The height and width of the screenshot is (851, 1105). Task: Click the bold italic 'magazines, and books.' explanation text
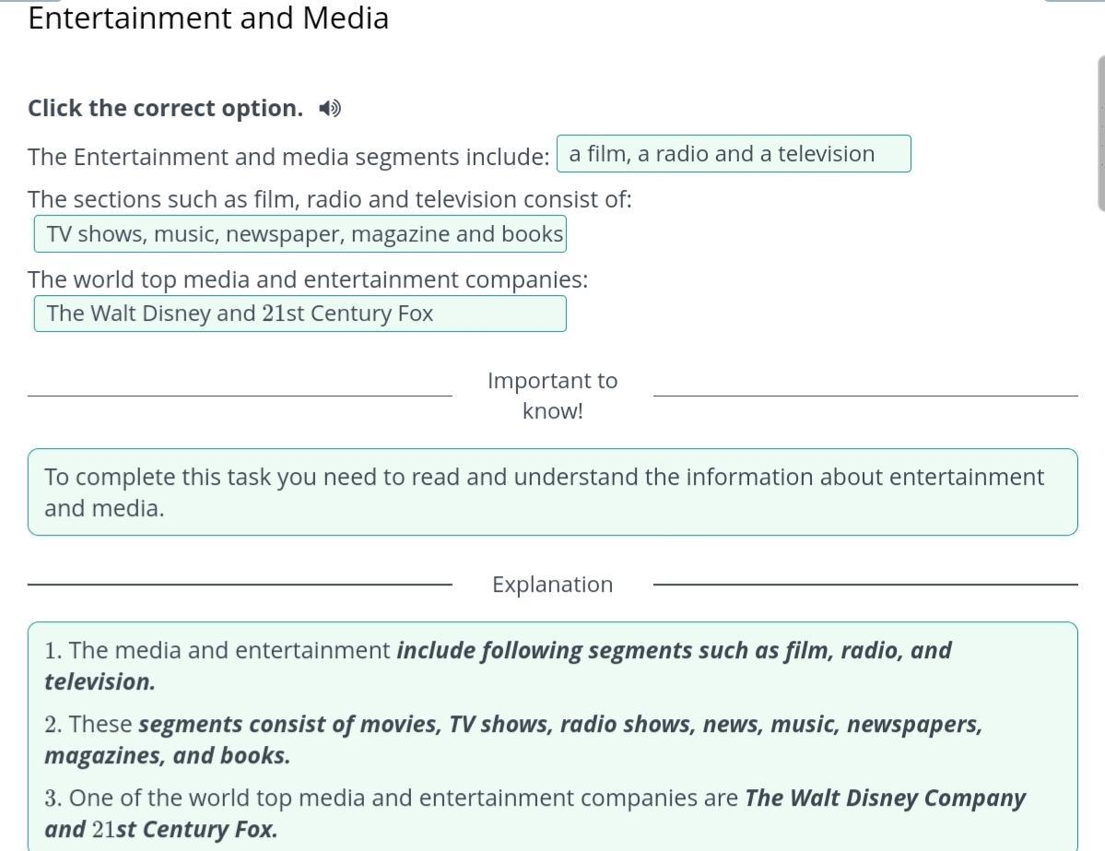coord(167,756)
